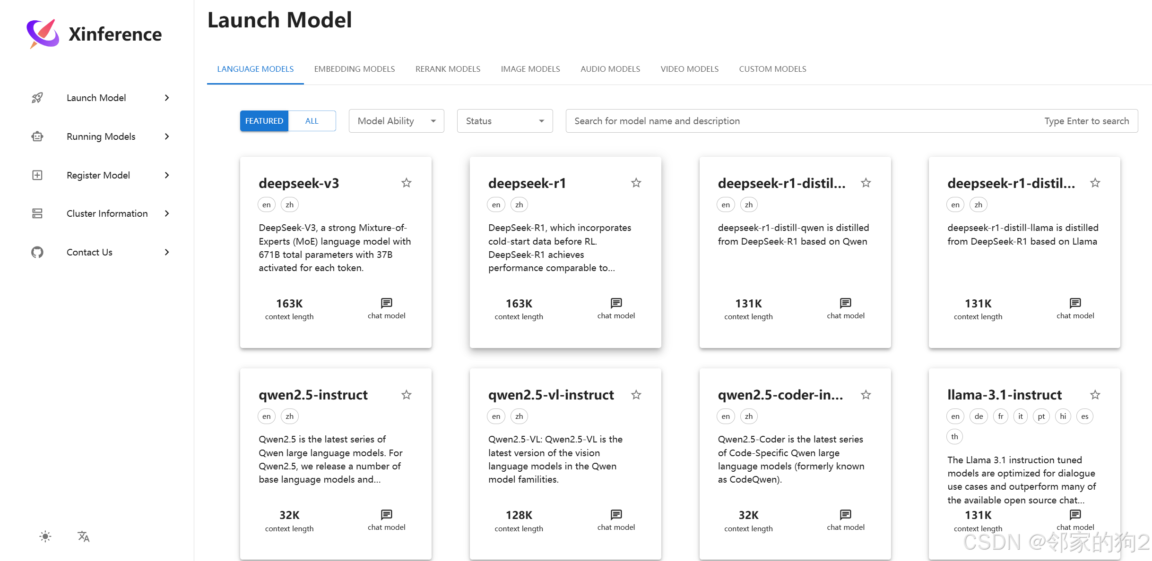
Task: Click the model search input field
Action: pos(852,121)
